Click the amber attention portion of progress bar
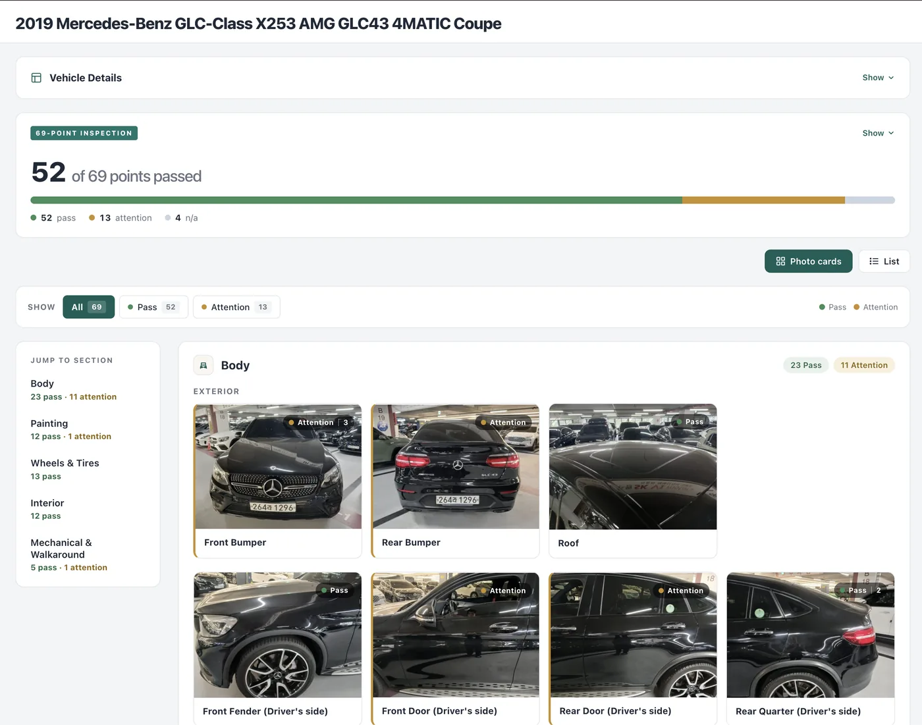The image size is (922, 725). tap(763, 200)
